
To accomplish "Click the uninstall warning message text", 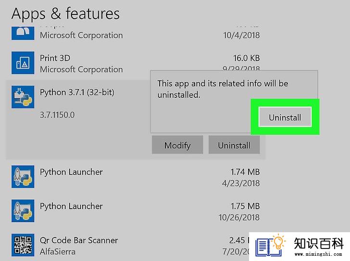I will [x=223, y=89].
